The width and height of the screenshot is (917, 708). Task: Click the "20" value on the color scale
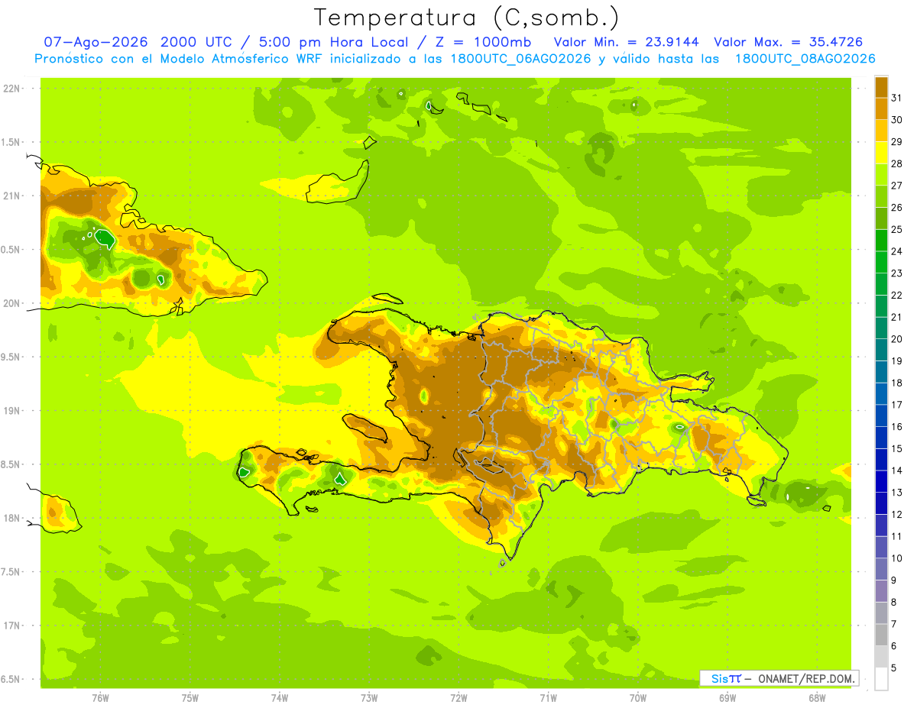tap(896, 339)
